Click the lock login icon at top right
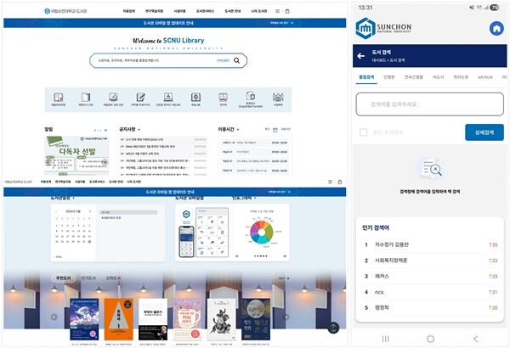Image resolution: width=510 pixels, height=348 pixels. pyautogui.click(x=286, y=11)
